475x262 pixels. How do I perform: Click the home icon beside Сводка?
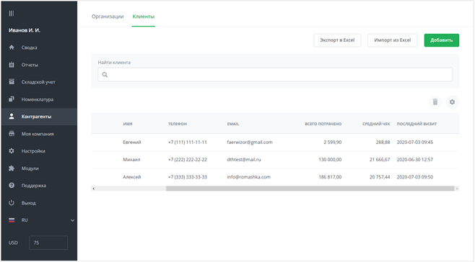(x=12, y=47)
